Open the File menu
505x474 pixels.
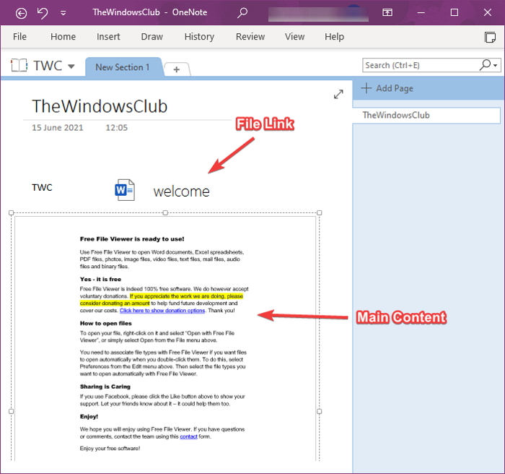tap(19, 37)
